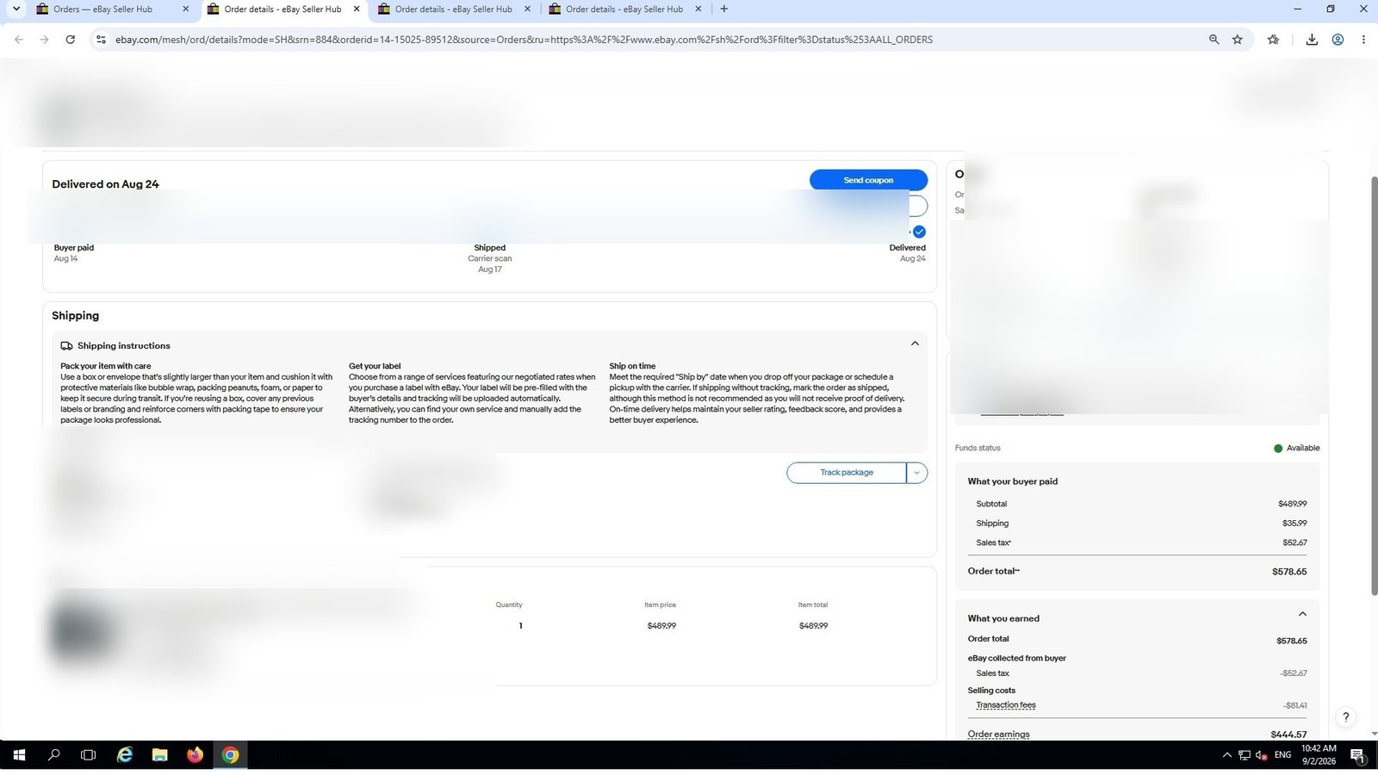Open Task View on the taskbar

[x=88, y=755]
